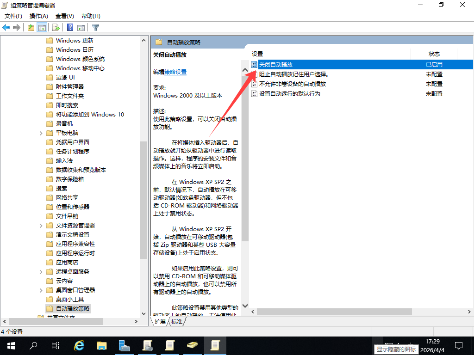The image size is (474, 355).
Task: Toggle the Show/Hide Console Tree button
Action: (42, 28)
